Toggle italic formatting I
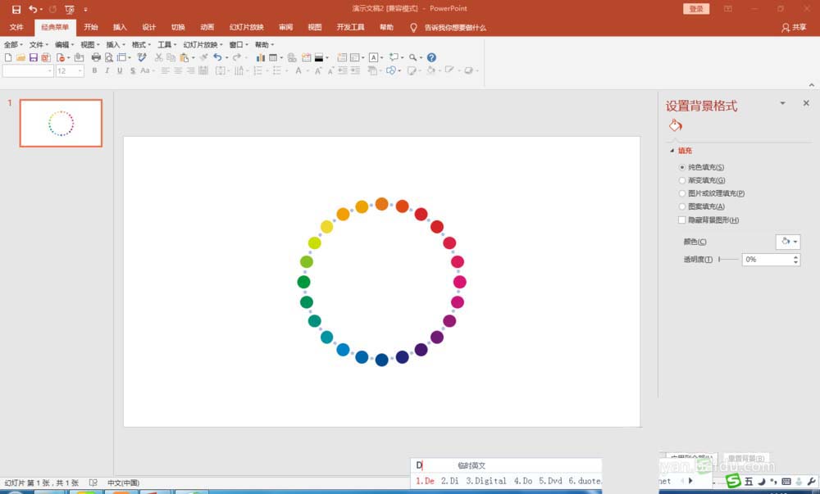Viewport: 820px width, 494px height. tap(107, 70)
